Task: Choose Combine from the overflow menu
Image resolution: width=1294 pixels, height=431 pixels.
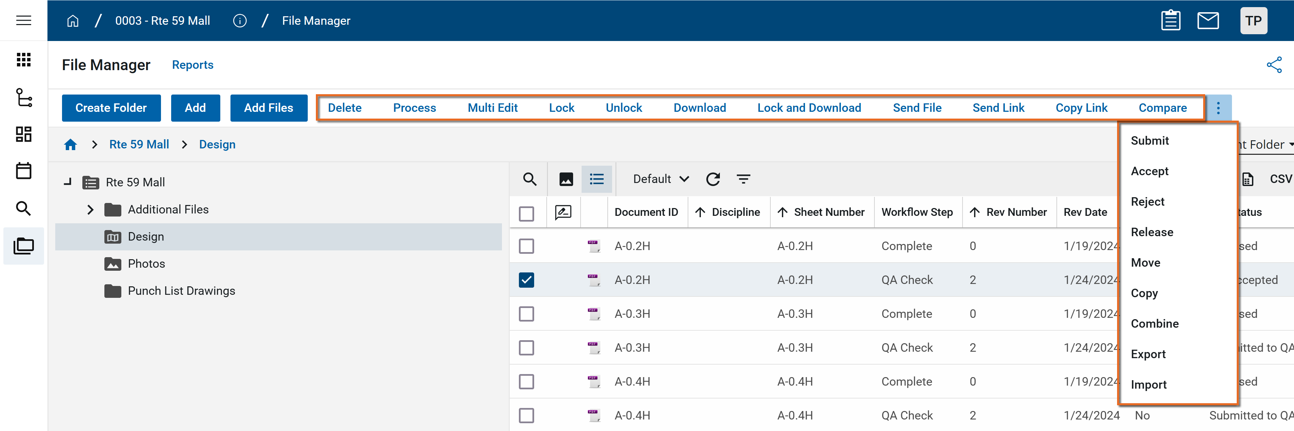Action: 1154,324
